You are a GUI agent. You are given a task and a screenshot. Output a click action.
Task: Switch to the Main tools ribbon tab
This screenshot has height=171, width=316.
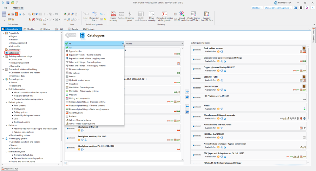[18, 8]
